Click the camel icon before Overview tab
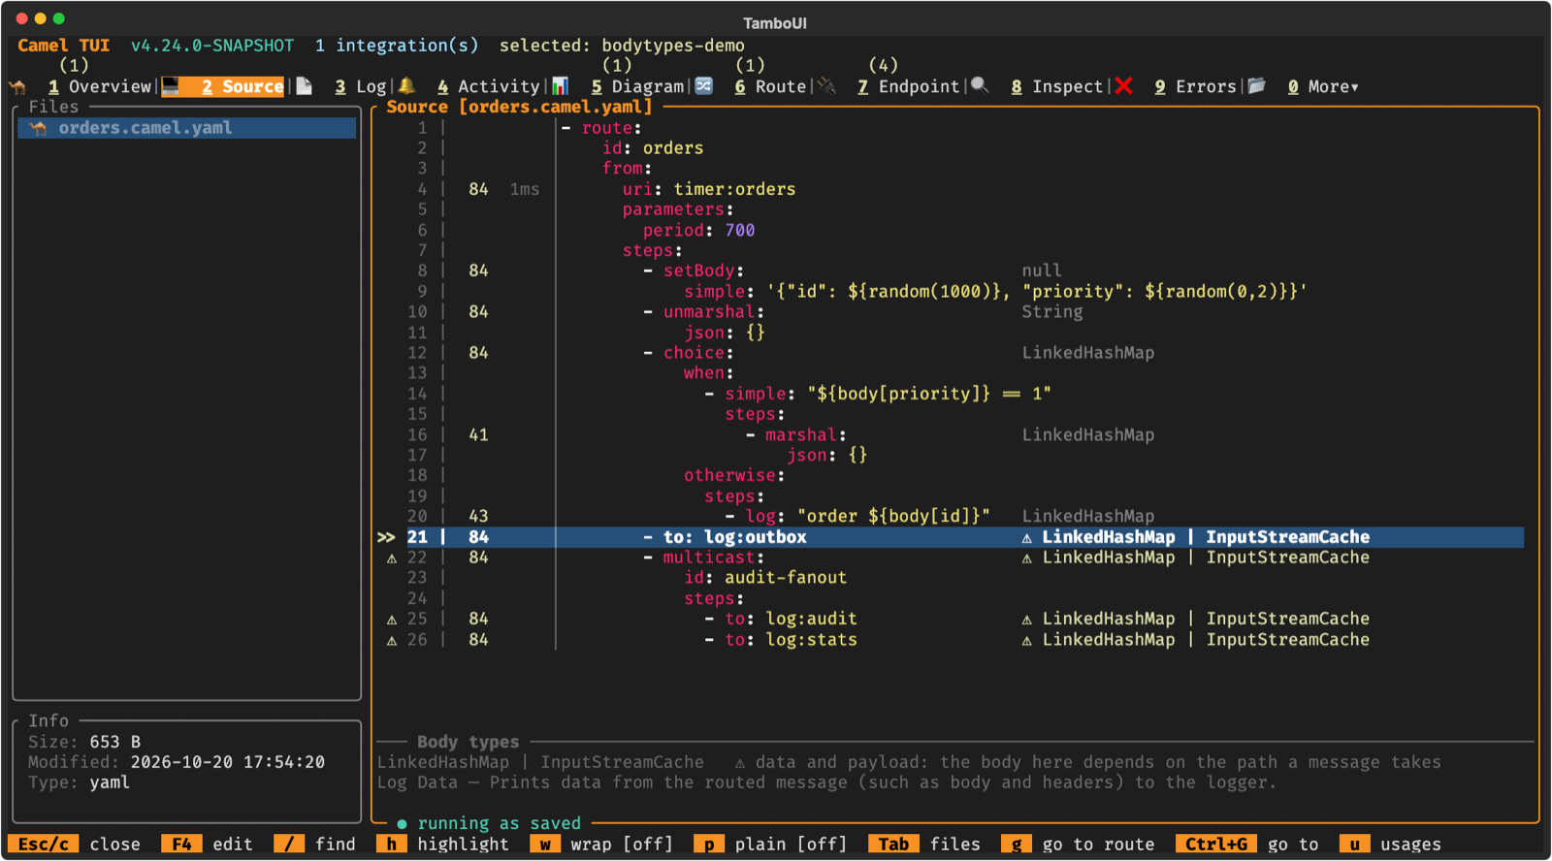1552x861 pixels. [17, 87]
